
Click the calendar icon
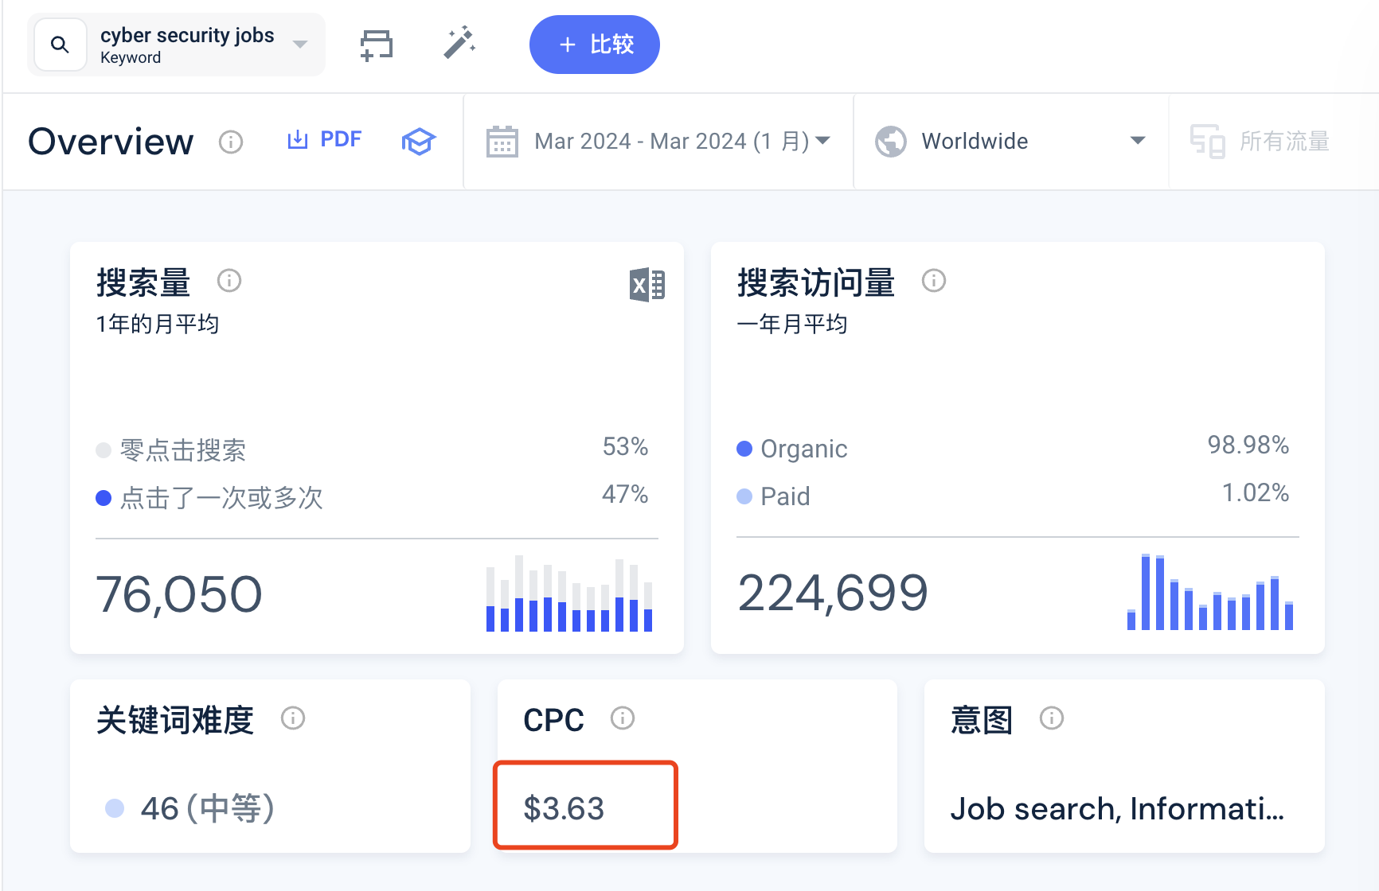coord(502,142)
